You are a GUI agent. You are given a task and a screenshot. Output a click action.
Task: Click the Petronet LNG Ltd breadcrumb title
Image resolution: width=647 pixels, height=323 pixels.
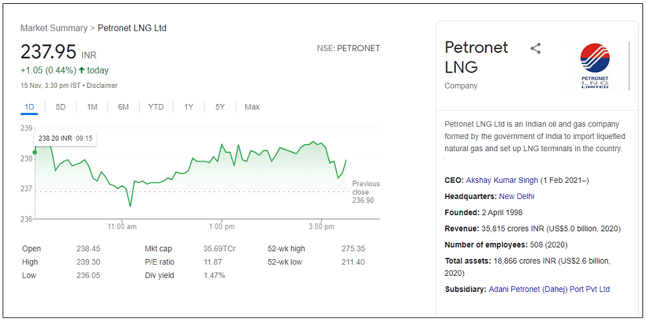(x=132, y=28)
